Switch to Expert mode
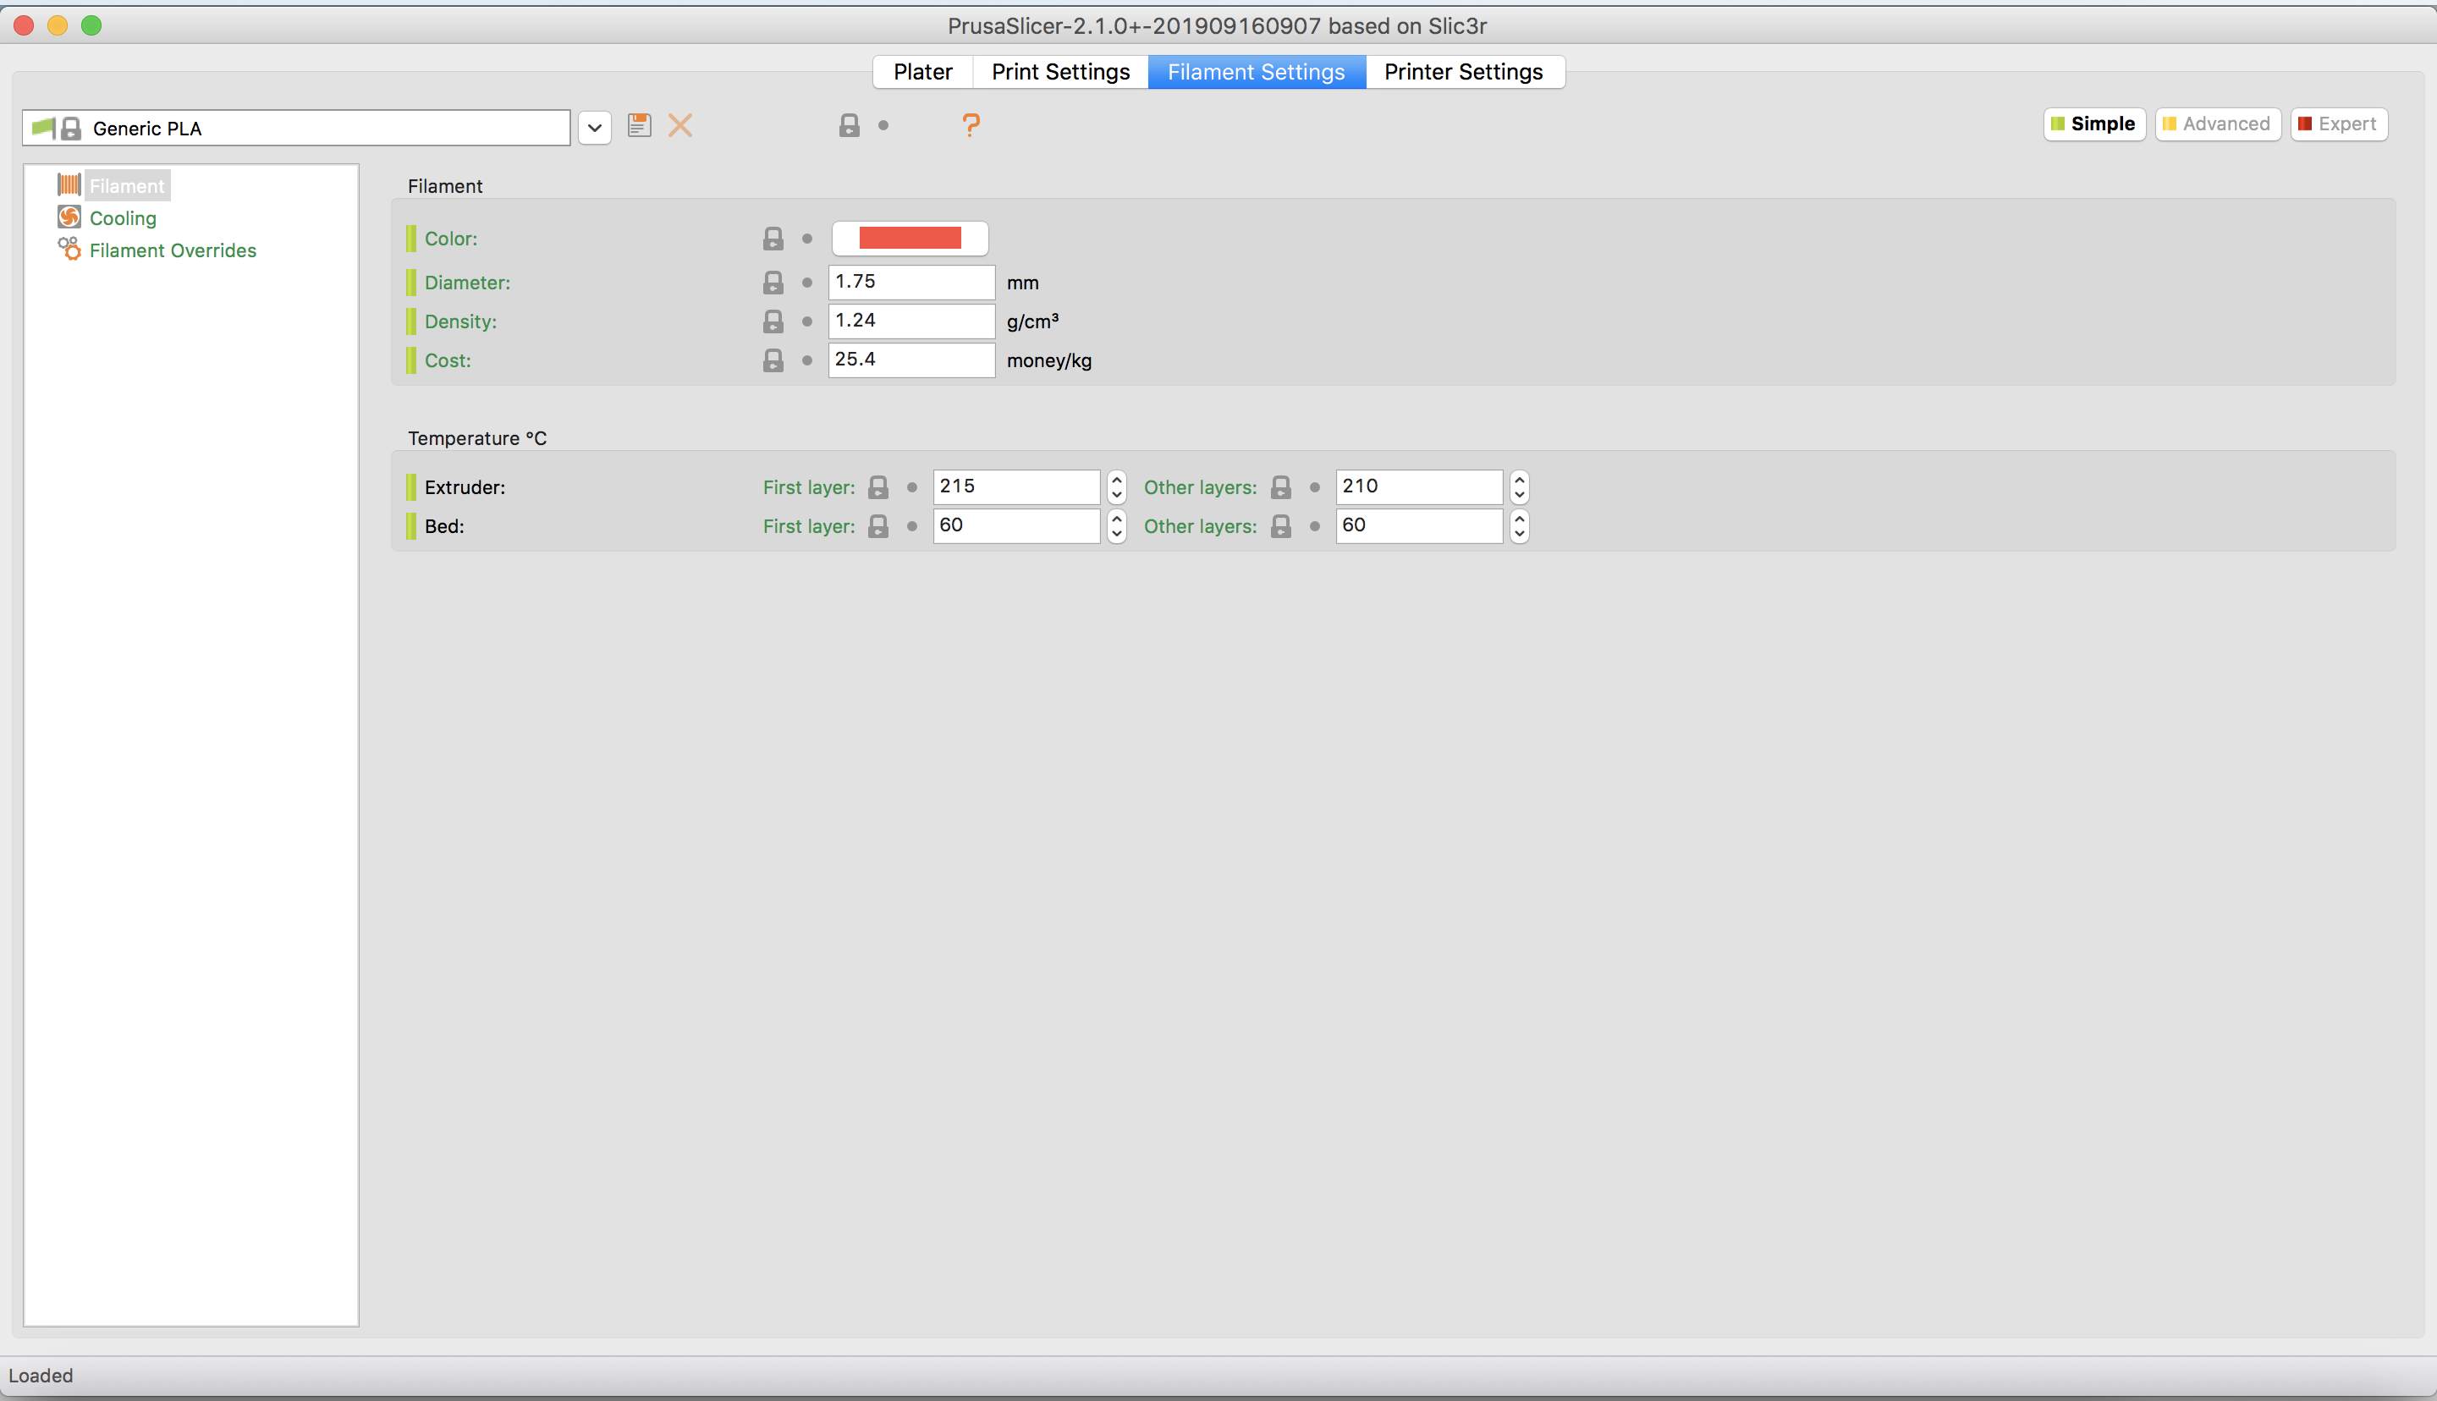 [x=2339, y=124]
